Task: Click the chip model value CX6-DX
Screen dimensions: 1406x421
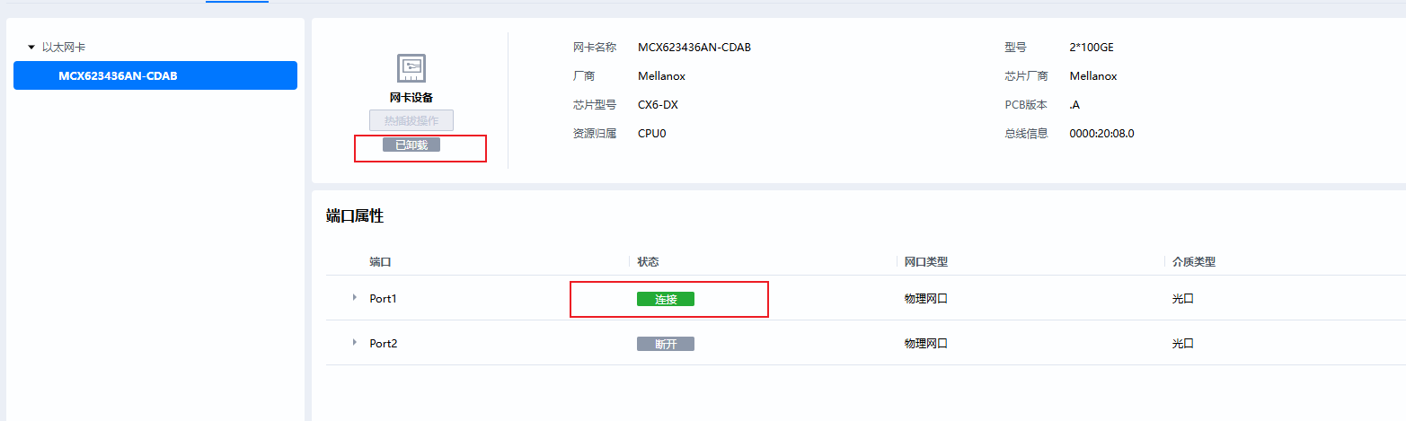Action: tap(658, 105)
